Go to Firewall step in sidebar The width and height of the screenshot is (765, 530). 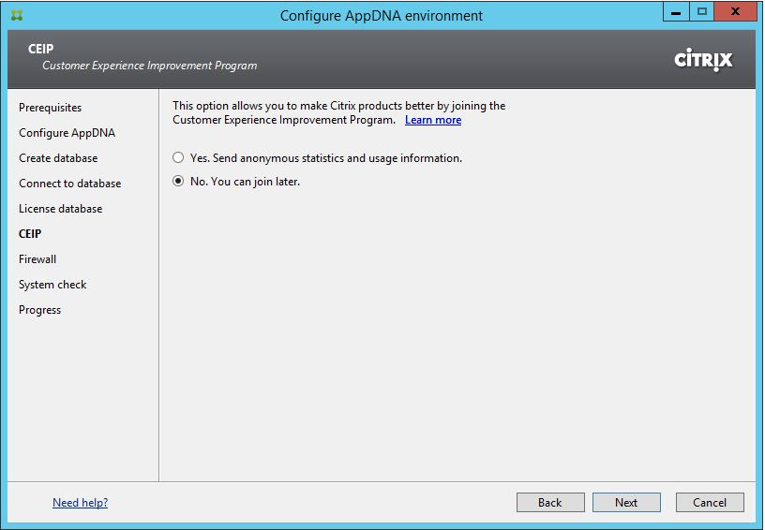tap(37, 259)
